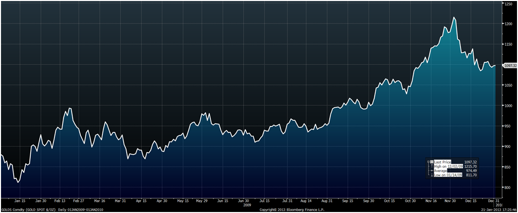Click the Last Price color swatch in legend
Viewport: 518px width, 213px height.
(x=432, y=161)
